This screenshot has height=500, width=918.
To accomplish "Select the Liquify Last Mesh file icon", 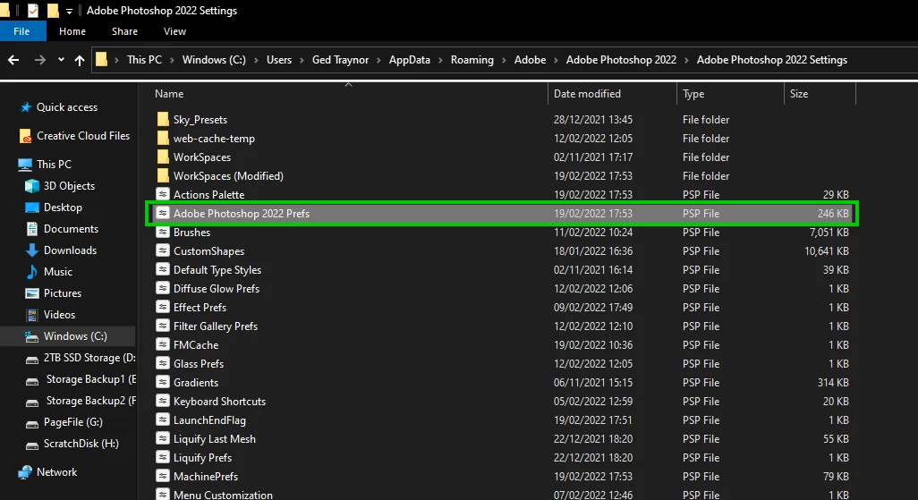I will click(163, 438).
